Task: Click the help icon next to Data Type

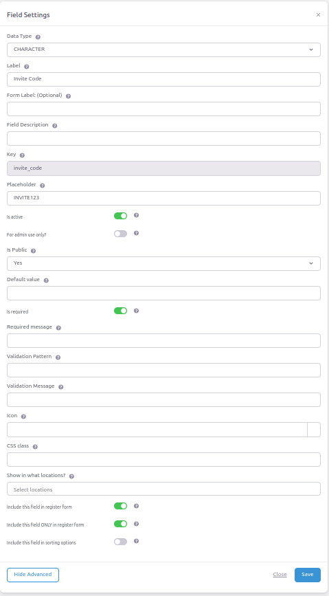Action: pyautogui.click(x=38, y=37)
